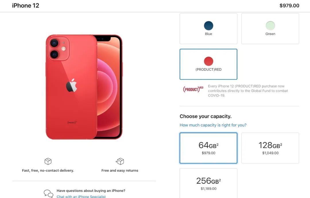Viewport: 310px width, 198px height.
Task: Click the blue color swatch circle
Action: [x=208, y=26]
